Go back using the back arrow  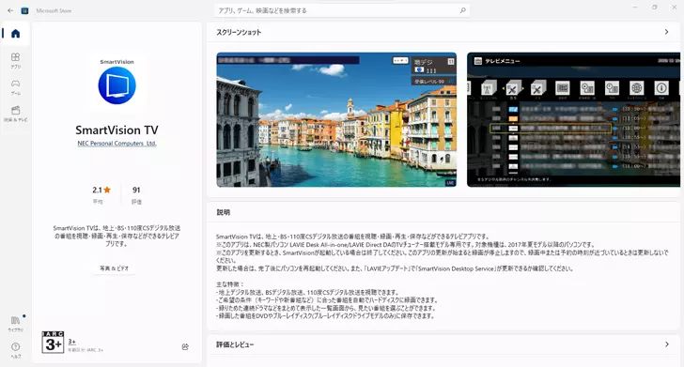click(10, 10)
